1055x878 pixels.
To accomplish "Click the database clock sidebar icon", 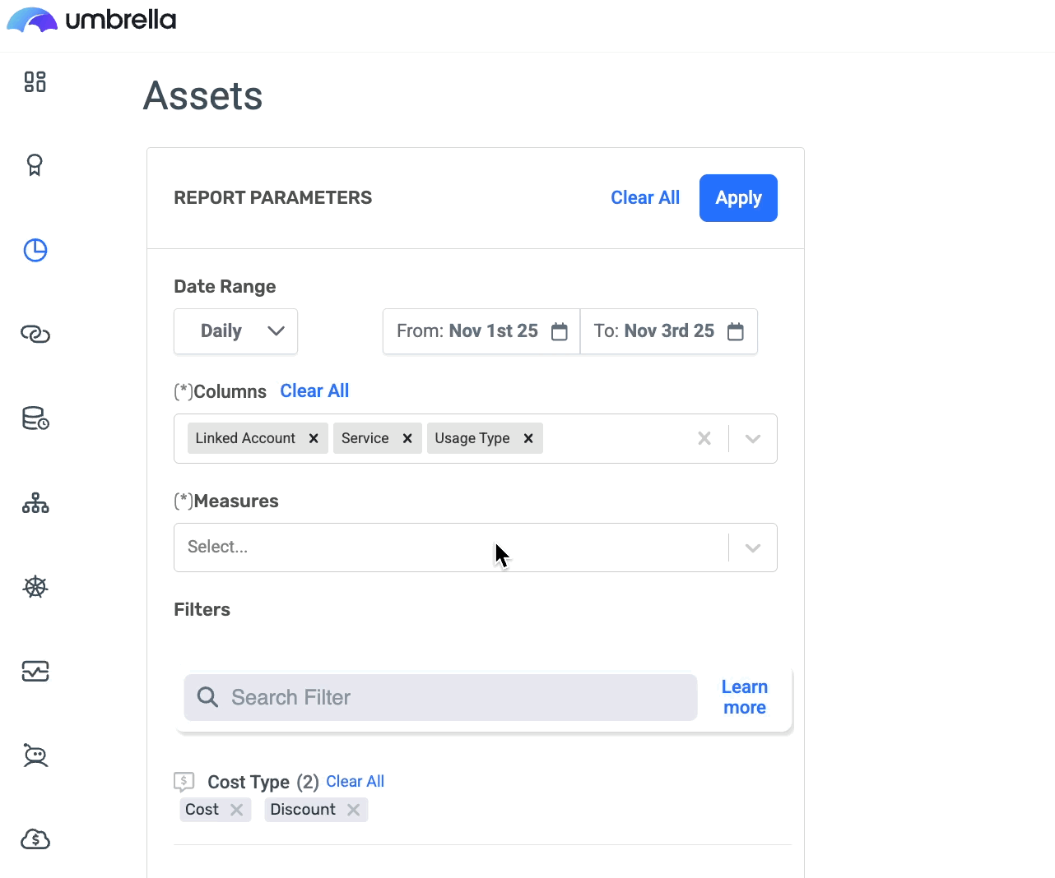I will pos(35,418).
